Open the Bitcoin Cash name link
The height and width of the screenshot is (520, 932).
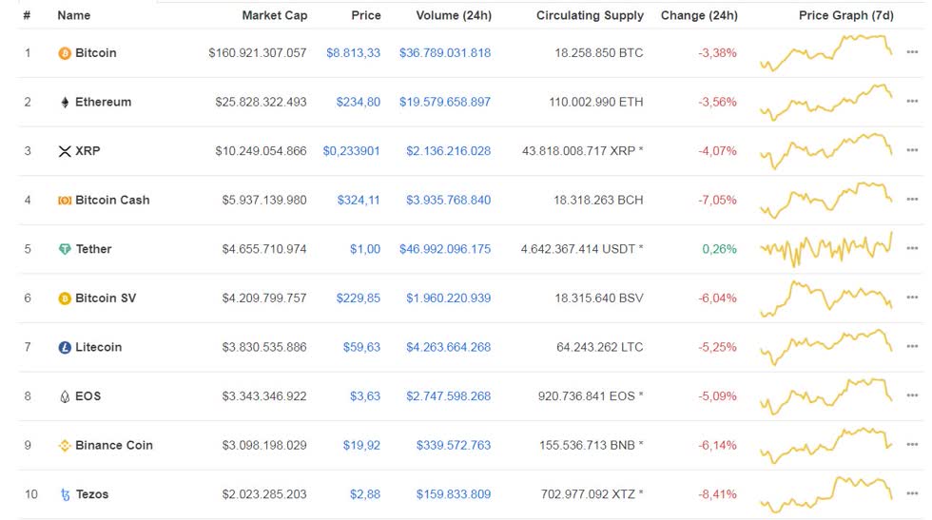pos(112,201)
